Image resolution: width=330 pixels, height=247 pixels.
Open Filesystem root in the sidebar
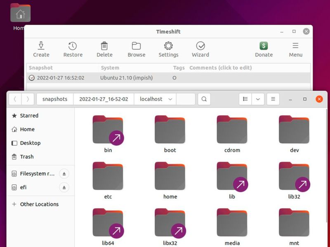click(x=34, y=174)
